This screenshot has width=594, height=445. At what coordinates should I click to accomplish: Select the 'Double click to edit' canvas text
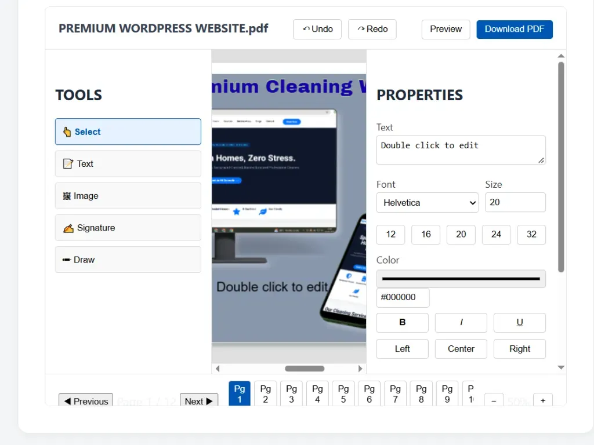(x=272, y=287)
